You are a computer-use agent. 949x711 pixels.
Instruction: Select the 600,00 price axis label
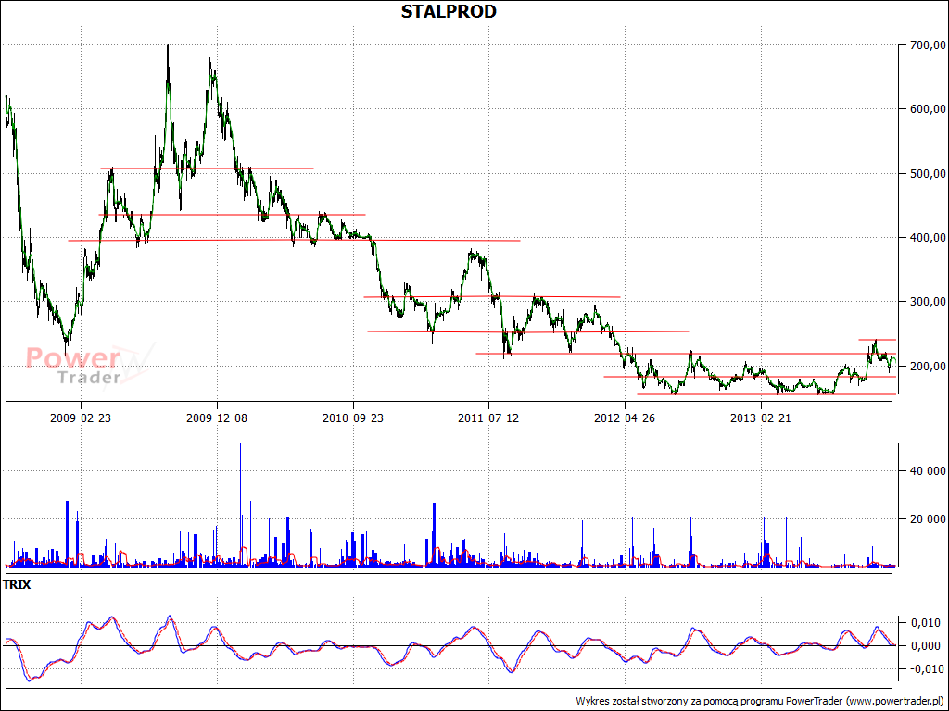(x=927, y=109)
